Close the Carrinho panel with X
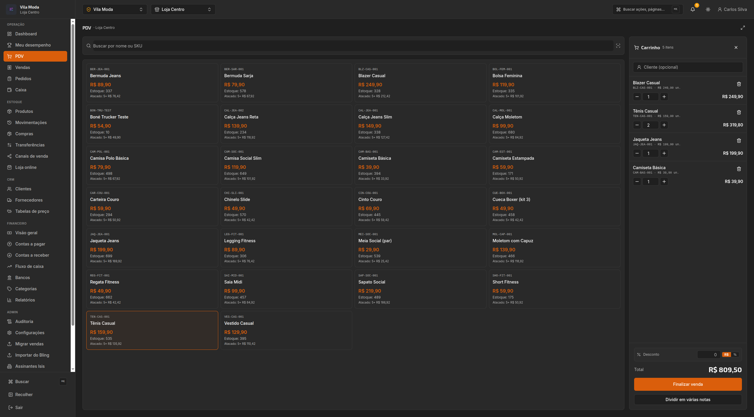This screenshot has width=754, height=417. click(736, 47)
